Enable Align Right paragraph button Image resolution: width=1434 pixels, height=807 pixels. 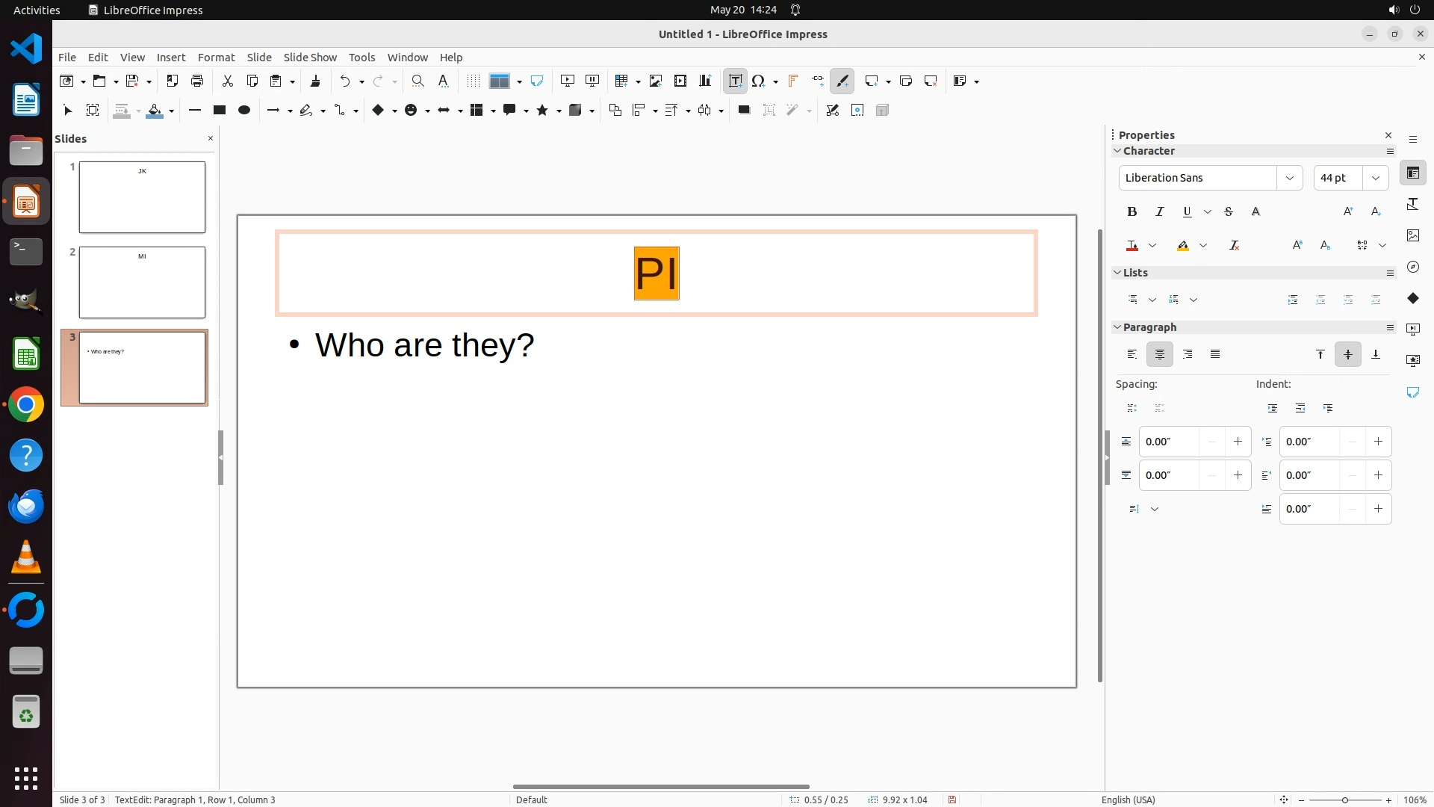click(x=1188, y=354)
